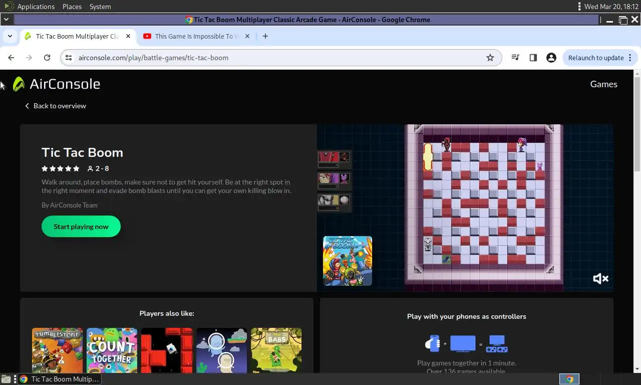Screen dimensions: 641x385
Task: Open the System menu
Action: (100, 7)
